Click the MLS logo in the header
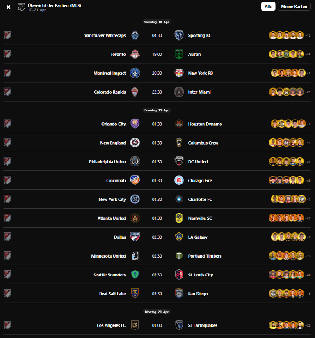This screenshot has width=315, height=338. click(x=22, y=7)
